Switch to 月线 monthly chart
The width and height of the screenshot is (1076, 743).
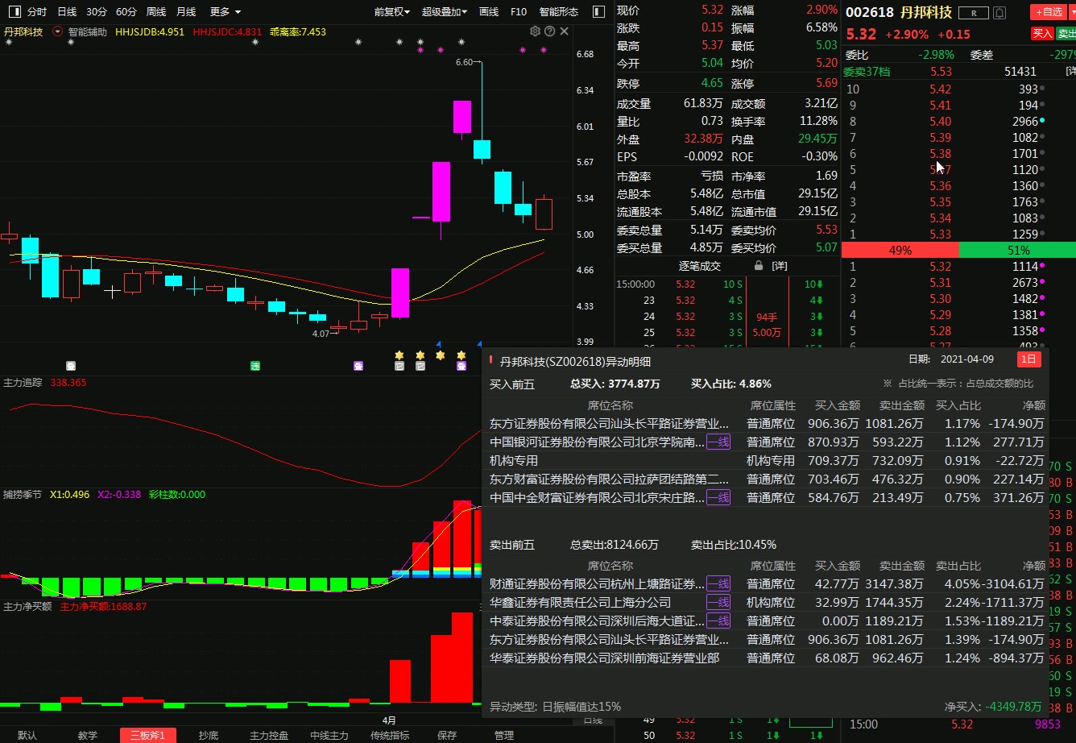tap(186, 12)
